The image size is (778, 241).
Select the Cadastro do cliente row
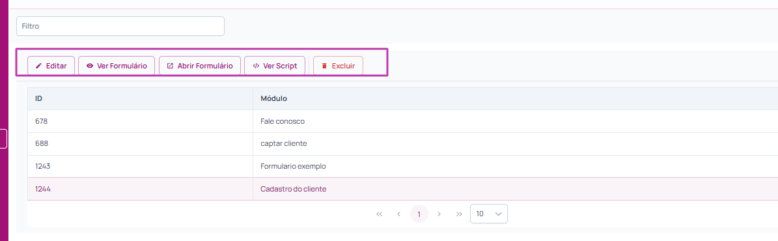402,189
